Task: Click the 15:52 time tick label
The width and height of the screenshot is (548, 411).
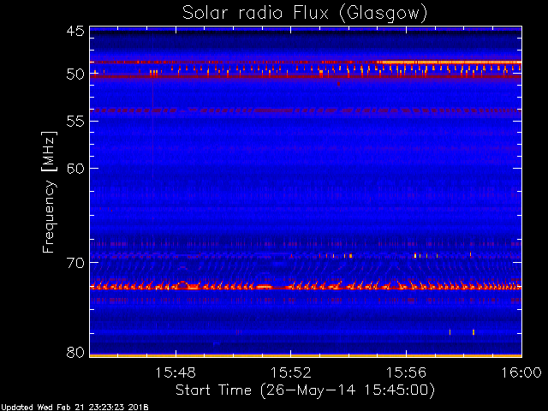Action: pyautogui.click(x=291, y=372)
